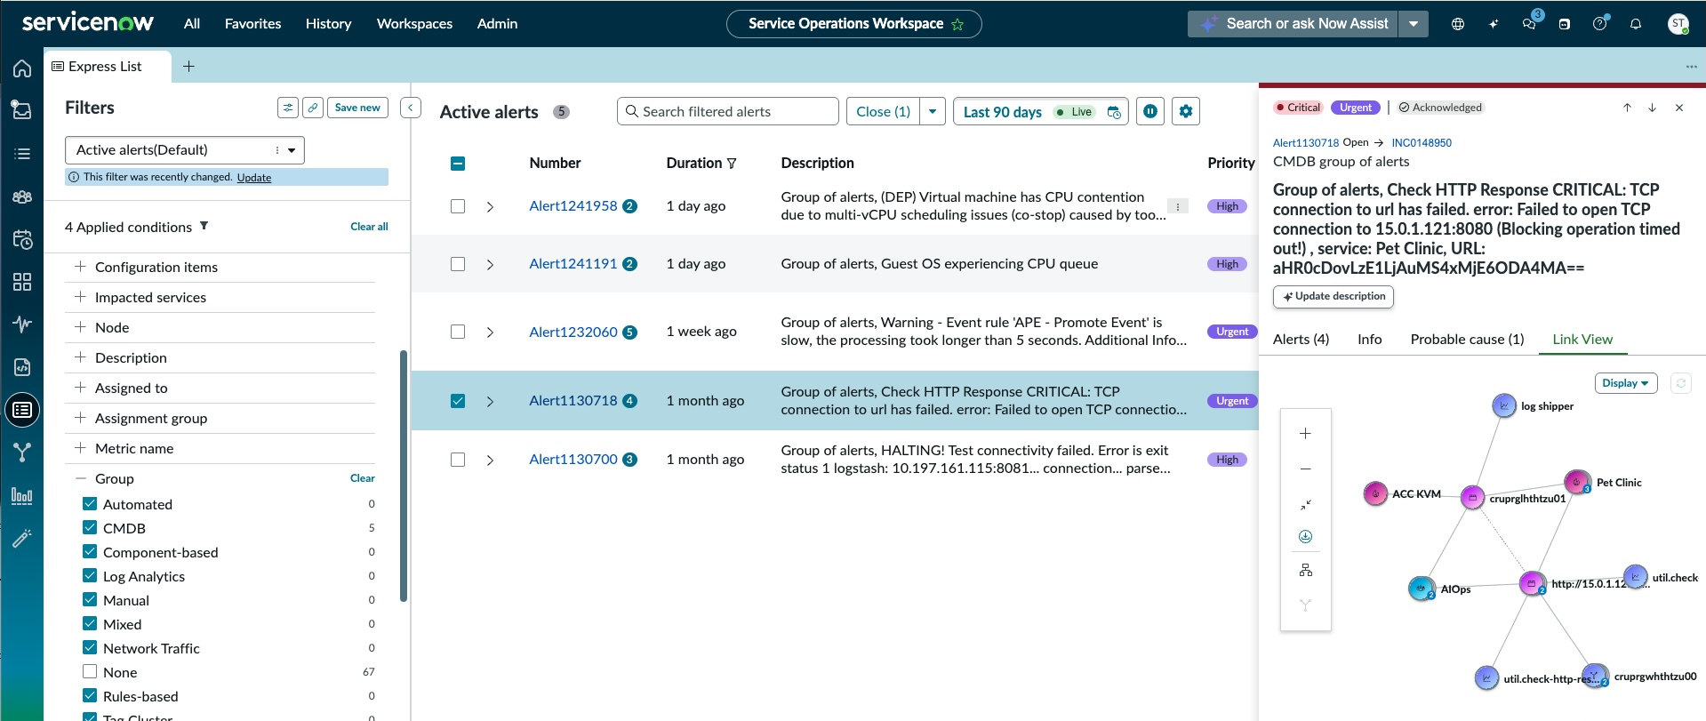
Task: Click the home icon in left sidebar
Action: click(22, 68)
